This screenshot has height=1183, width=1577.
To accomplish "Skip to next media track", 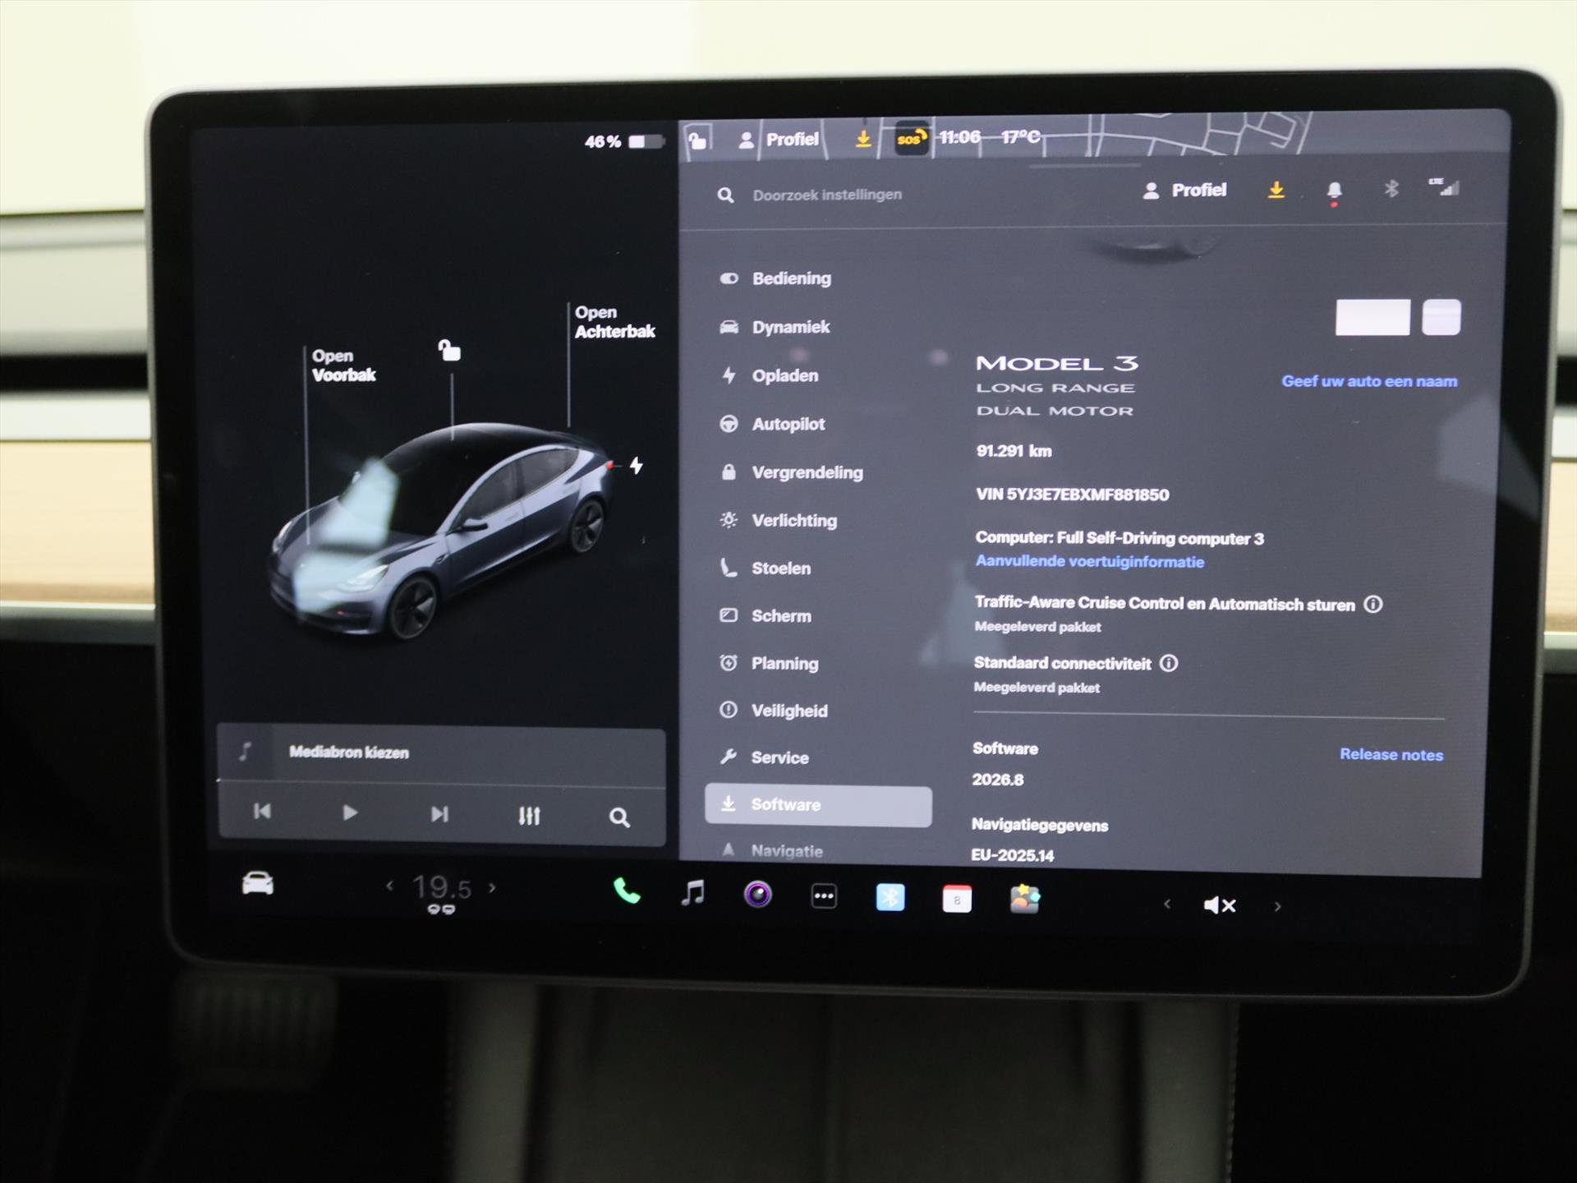I will (439, 814).
